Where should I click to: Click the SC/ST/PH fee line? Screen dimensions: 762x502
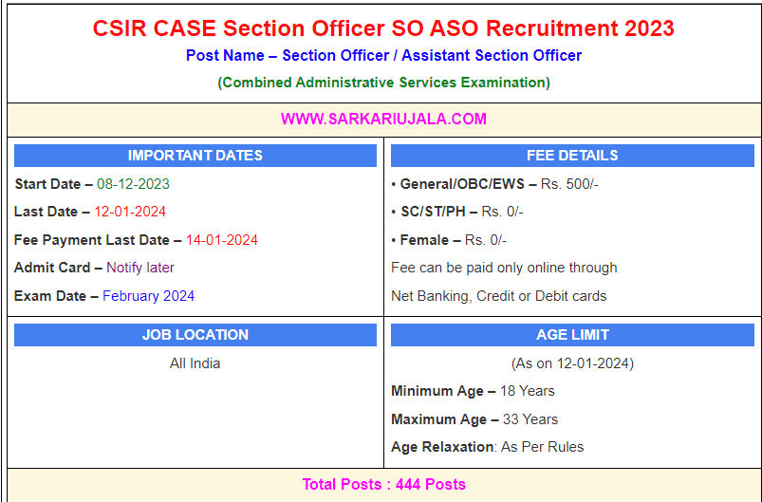coord(456,212)
